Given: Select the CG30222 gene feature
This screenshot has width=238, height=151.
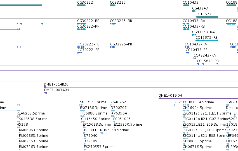Looking at the screenshot, I should click(x=82, y=5).
